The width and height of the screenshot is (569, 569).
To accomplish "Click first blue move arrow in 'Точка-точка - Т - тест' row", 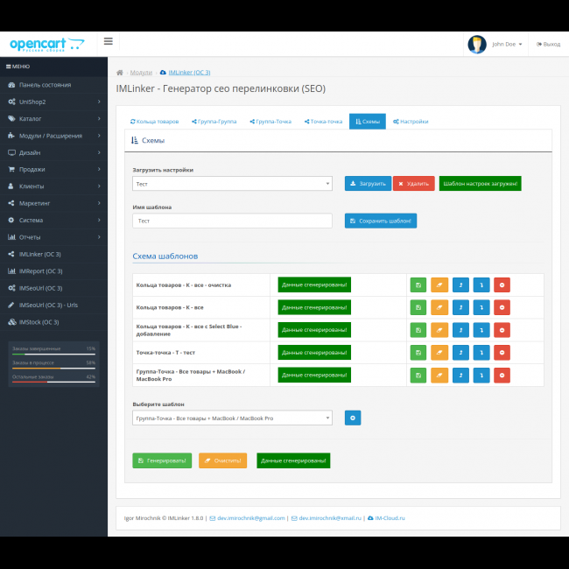I will (x=460, y=352).
